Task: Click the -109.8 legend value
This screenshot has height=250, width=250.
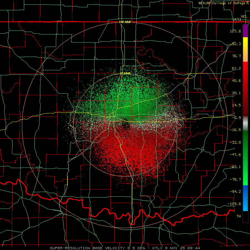Action: click(234, 204)
